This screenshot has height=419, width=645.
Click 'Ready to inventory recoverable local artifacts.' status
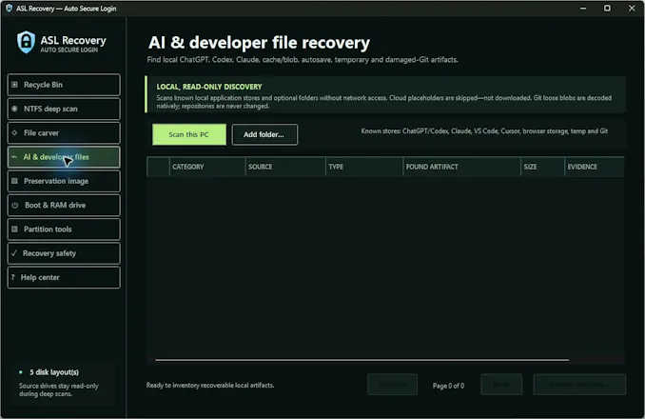coord(210,386)
